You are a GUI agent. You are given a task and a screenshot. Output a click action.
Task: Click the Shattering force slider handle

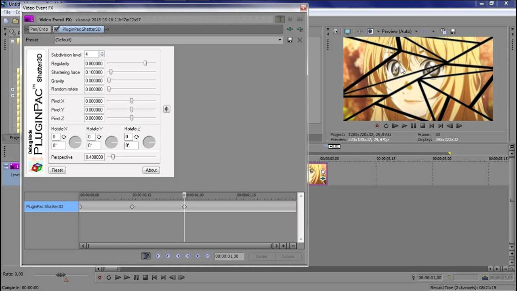[x=110, y=72]
